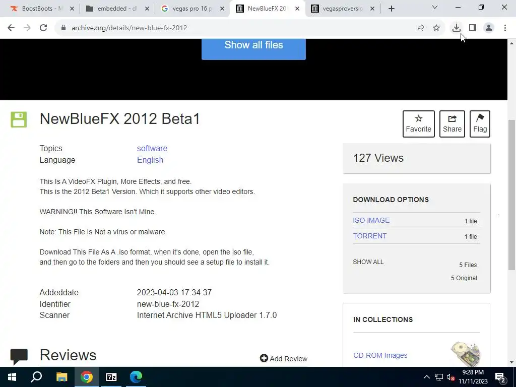Open the taskbar clock and date
The width and height of the screenshot is (516, 387).
click(x=473, y=377)
